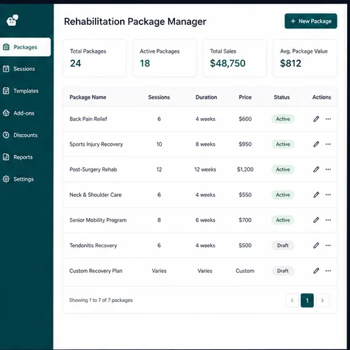Viewport: 350px width, 350px height.
Task: Click Active status of Post-Surgery Rehab
Action: [283, 169]
